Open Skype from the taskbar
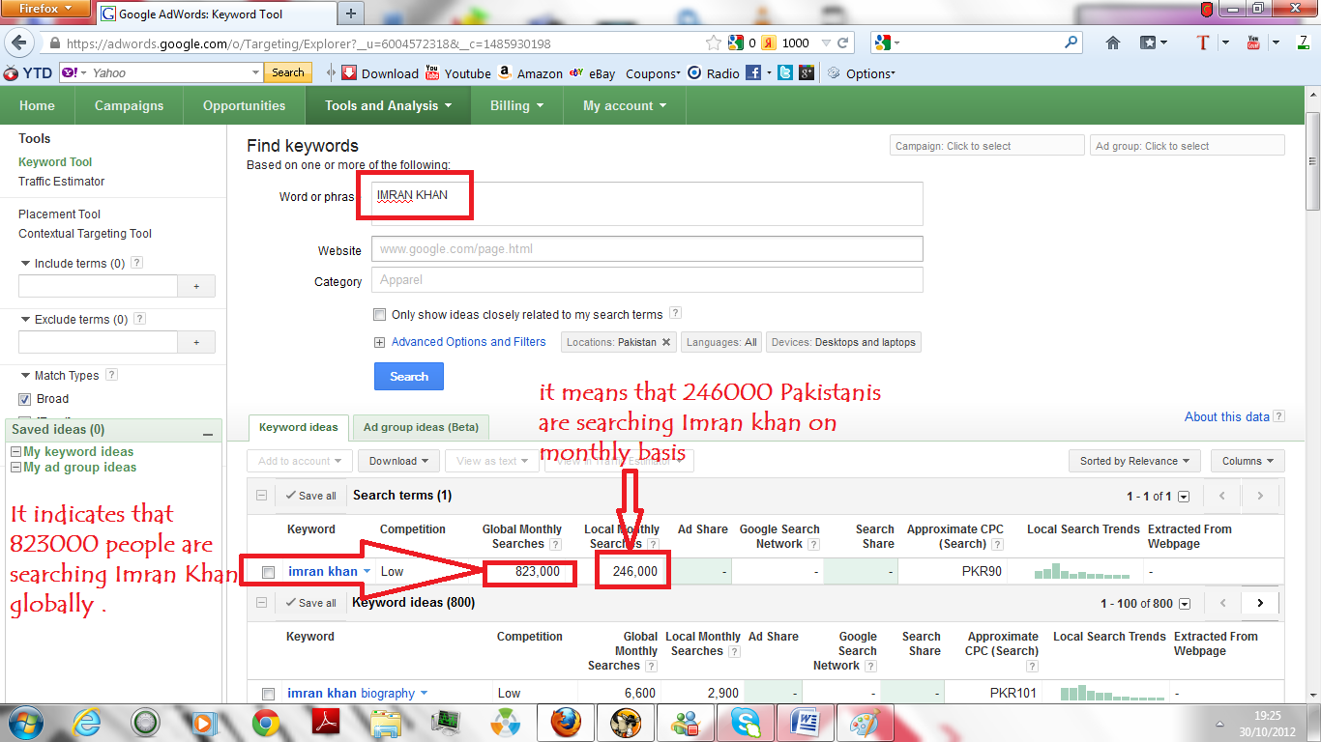 [x=745, y=722]
